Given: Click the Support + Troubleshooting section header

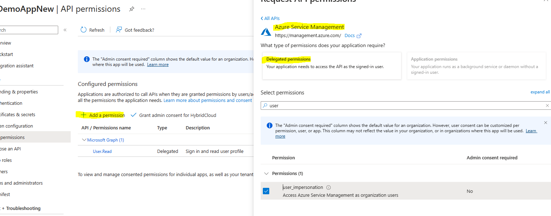Looking at the screenshot, I should pyautogui.click(x=20, y=209).
